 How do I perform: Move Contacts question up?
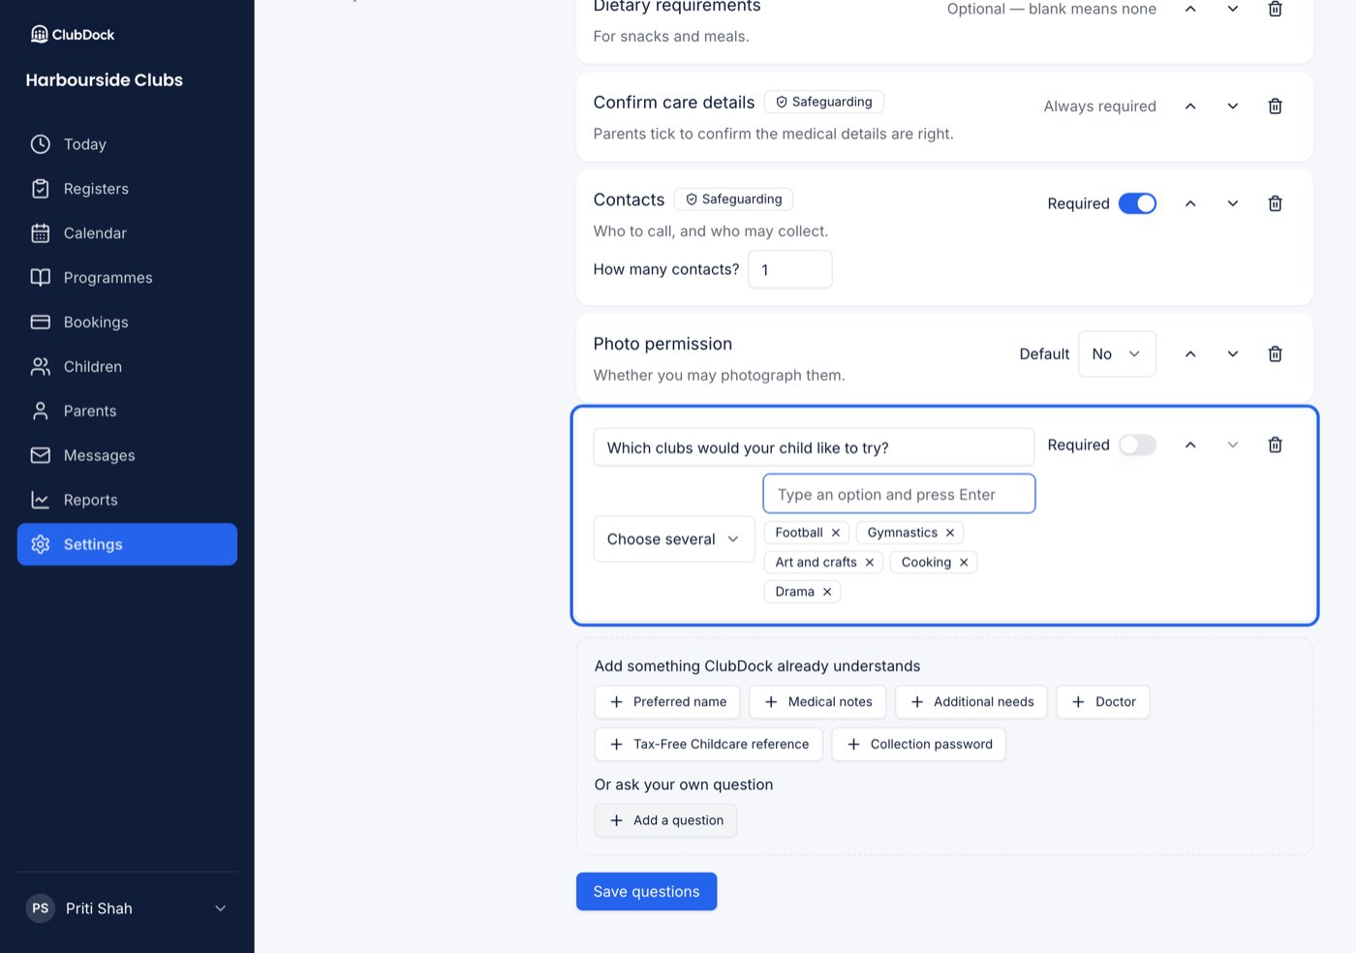[x=1190, y=203]
